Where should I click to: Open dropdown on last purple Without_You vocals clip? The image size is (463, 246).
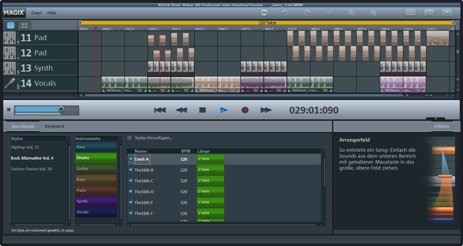(418, 91)
